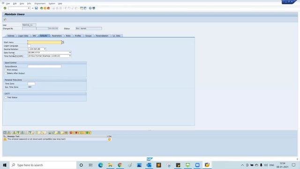Click the green square success filter icon
The height and width of the screenshot is (169, 300).
tap(88, 132)
